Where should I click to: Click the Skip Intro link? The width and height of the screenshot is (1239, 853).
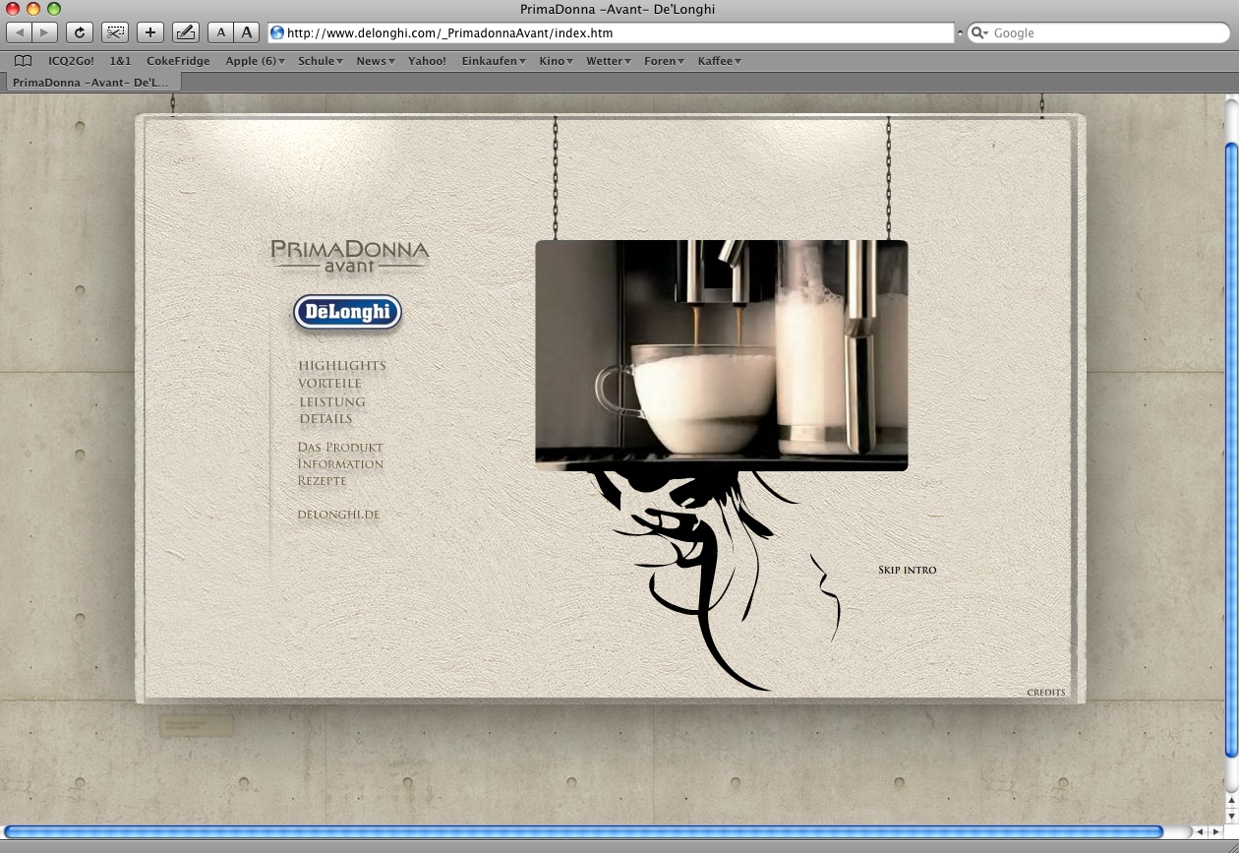point(907,571)
